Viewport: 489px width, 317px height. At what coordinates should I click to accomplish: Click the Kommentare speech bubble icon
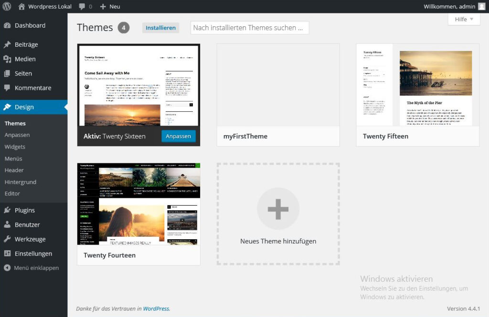7,88
